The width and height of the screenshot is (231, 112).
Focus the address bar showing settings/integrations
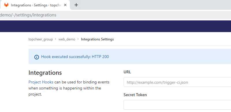115,15
